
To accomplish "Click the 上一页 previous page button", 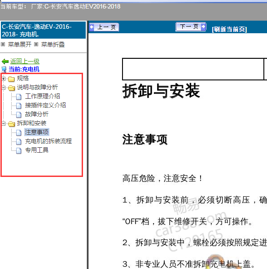I will click(x=104, y=27).
